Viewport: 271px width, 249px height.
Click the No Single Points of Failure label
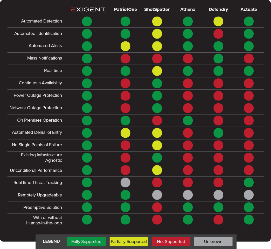[x=37, y=145]
